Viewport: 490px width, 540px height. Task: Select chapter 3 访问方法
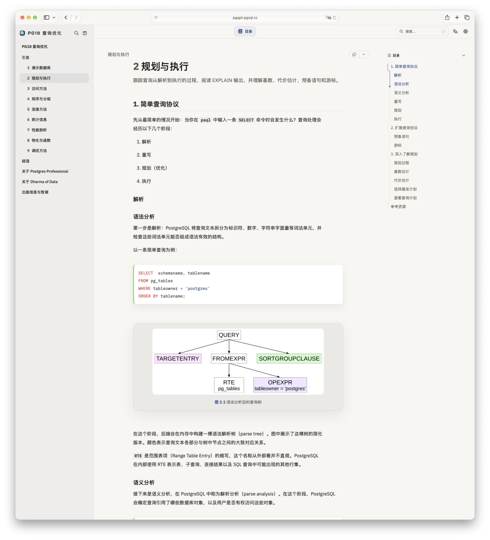pyautogui.click(x=54, y=89)
